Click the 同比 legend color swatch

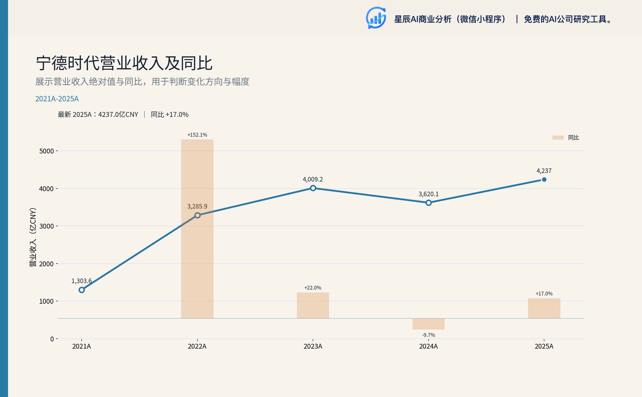(x=558, y=138)
